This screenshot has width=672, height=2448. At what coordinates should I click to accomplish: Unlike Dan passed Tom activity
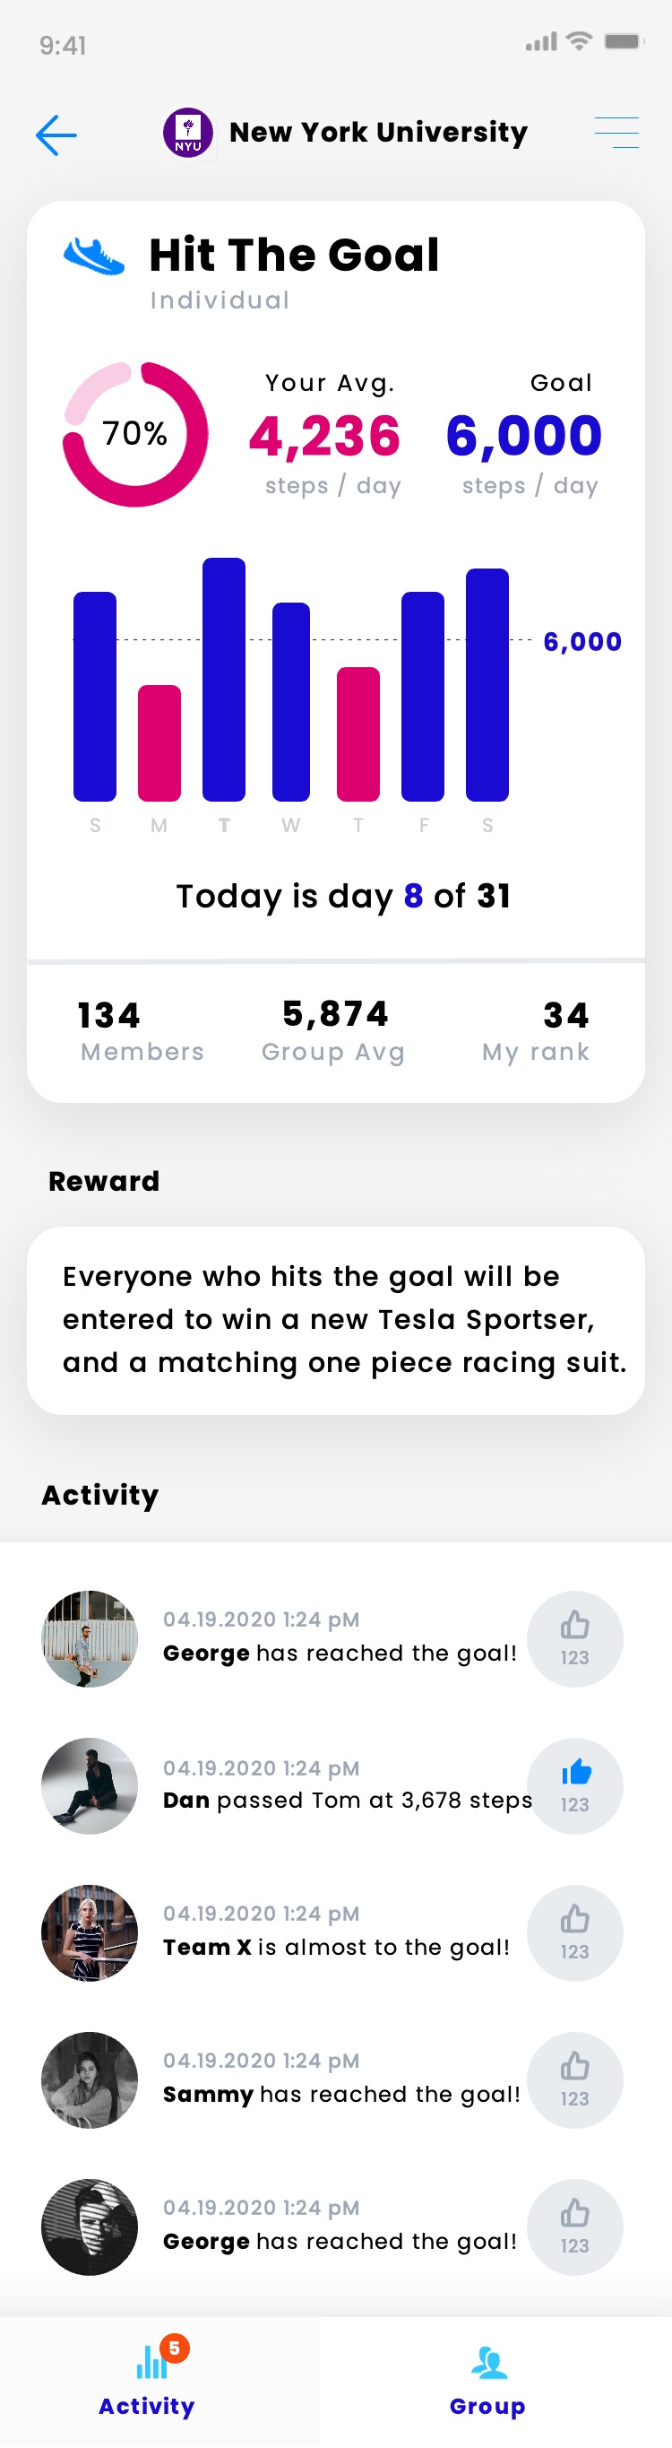click(574, 1785)
